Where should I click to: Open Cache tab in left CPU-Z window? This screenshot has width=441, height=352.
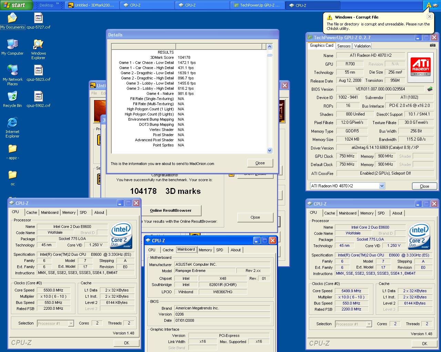[x=31, y=212]
